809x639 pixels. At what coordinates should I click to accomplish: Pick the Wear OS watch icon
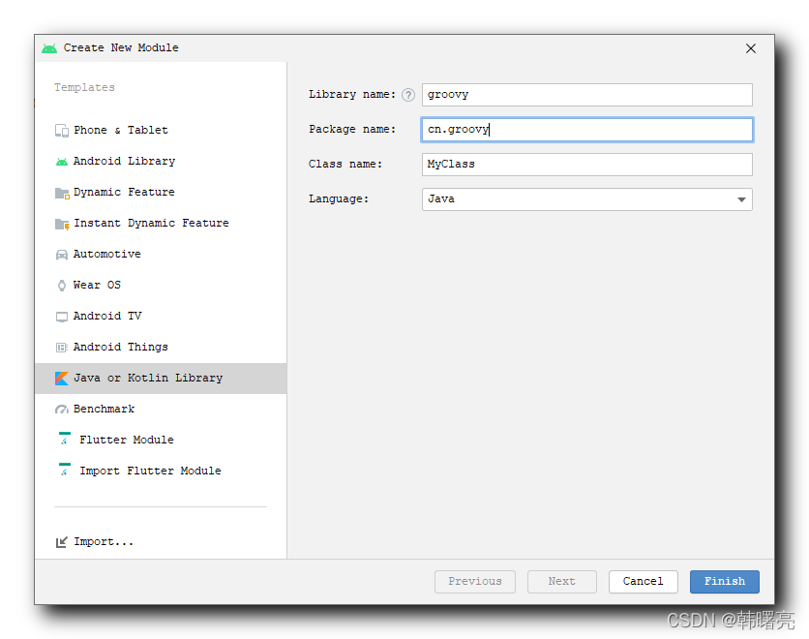point(62,286)
